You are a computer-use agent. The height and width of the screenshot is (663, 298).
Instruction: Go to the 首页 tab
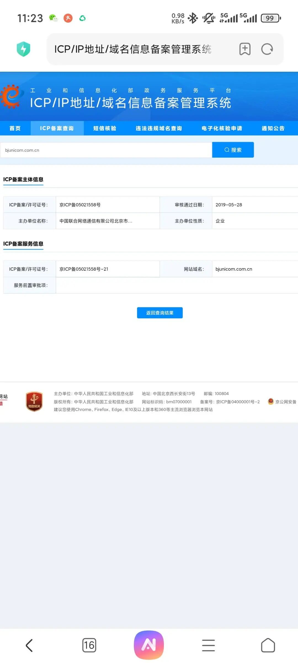(15, 128)
